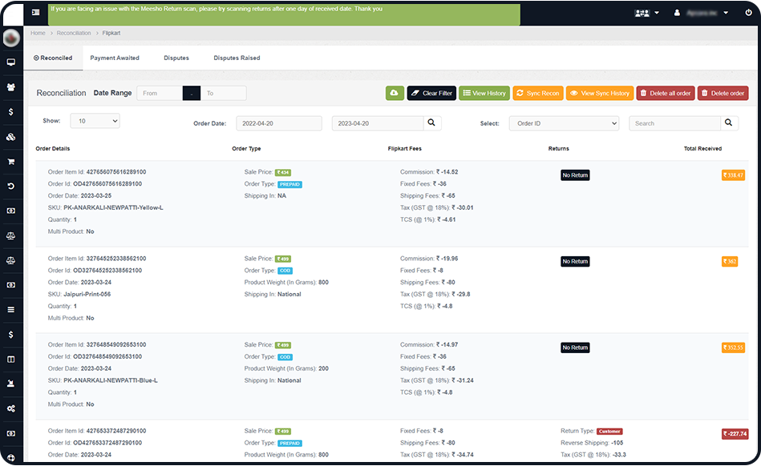This screenshot has height=466, width=761.
Task: Search by order date magnifier icon
Action: pos(431,123)
